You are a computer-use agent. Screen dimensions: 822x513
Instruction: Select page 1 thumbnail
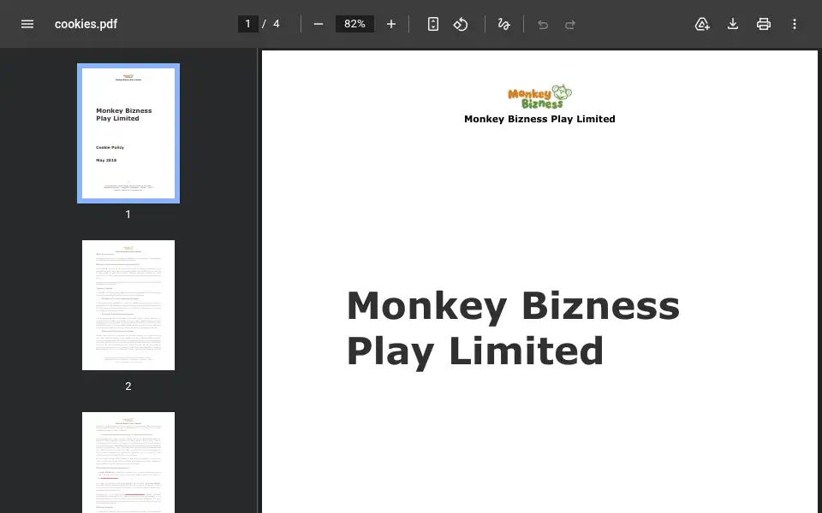pos(128,133)
